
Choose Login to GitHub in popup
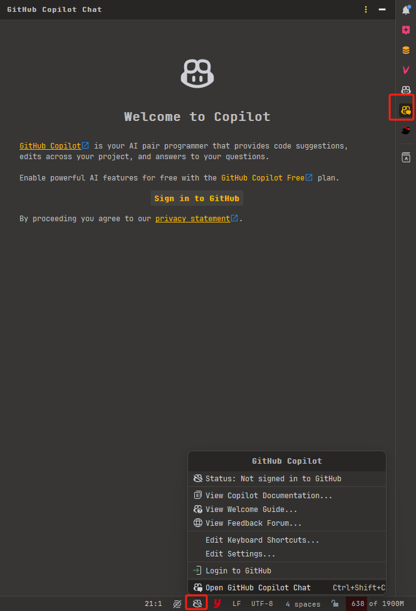click(287, 571)
